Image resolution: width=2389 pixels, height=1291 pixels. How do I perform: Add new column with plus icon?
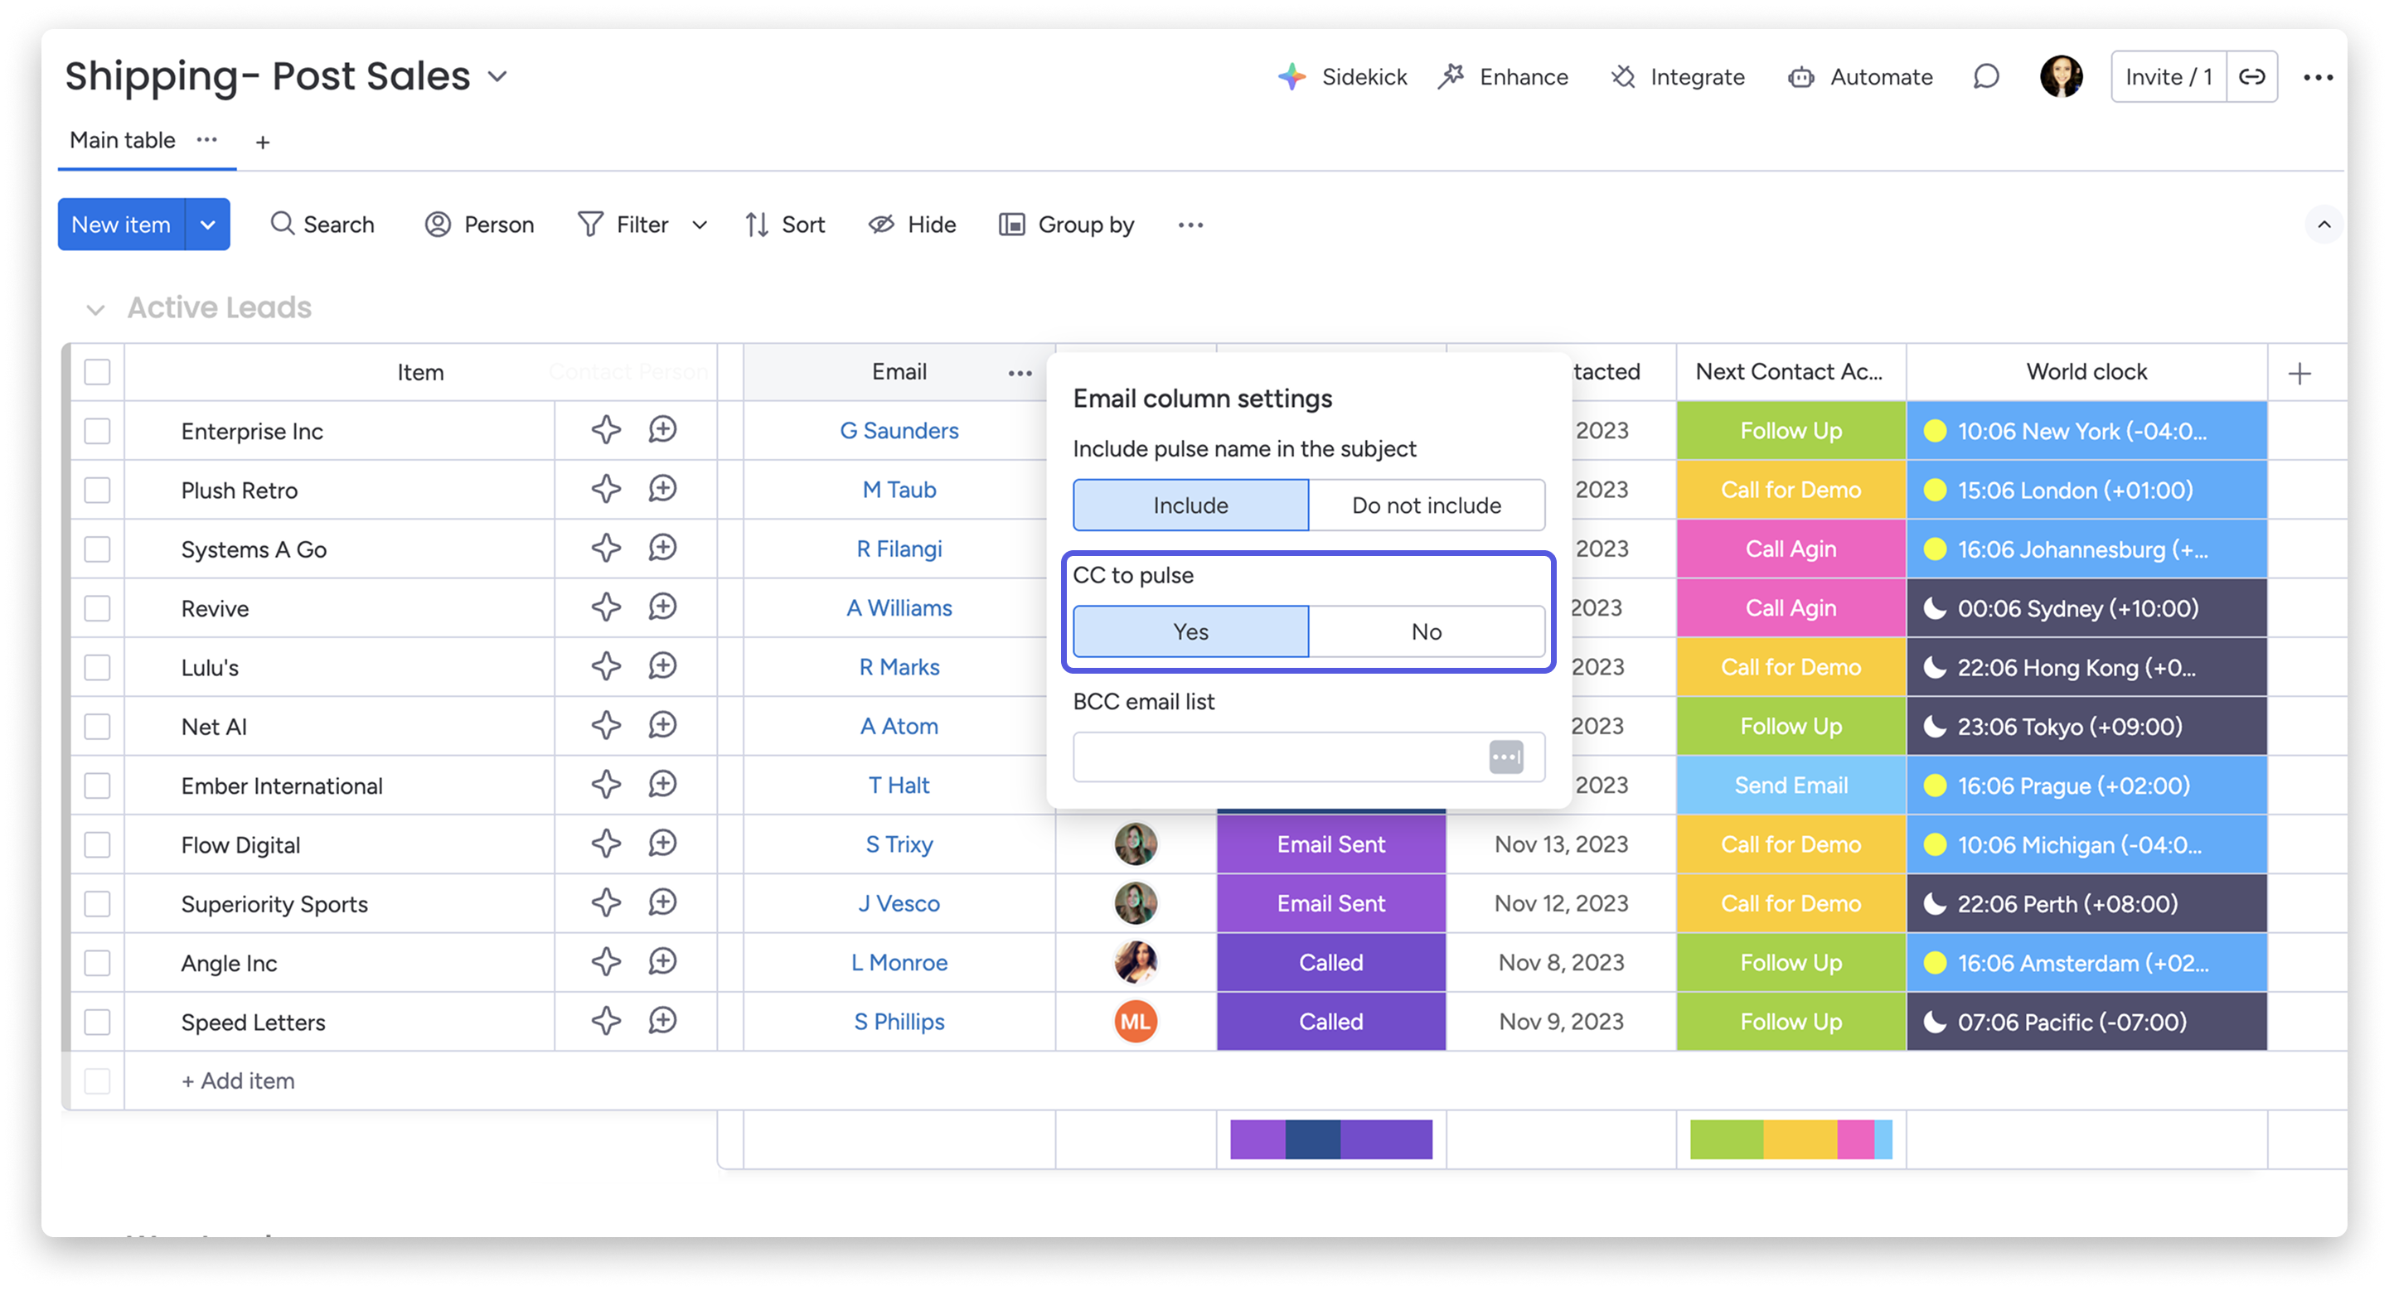tap(2299, 374)
